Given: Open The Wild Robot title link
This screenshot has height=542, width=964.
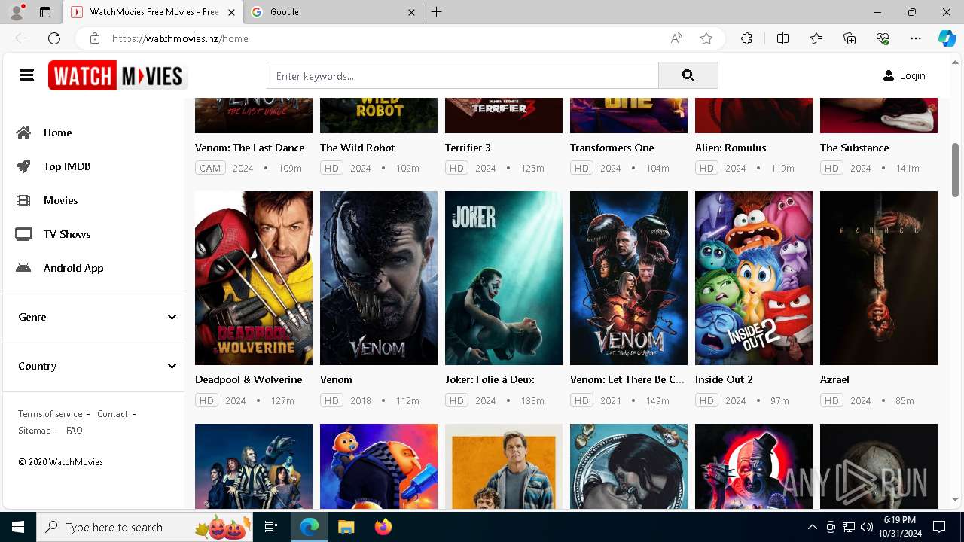Looking at the screenshot, I should point(357,148).
